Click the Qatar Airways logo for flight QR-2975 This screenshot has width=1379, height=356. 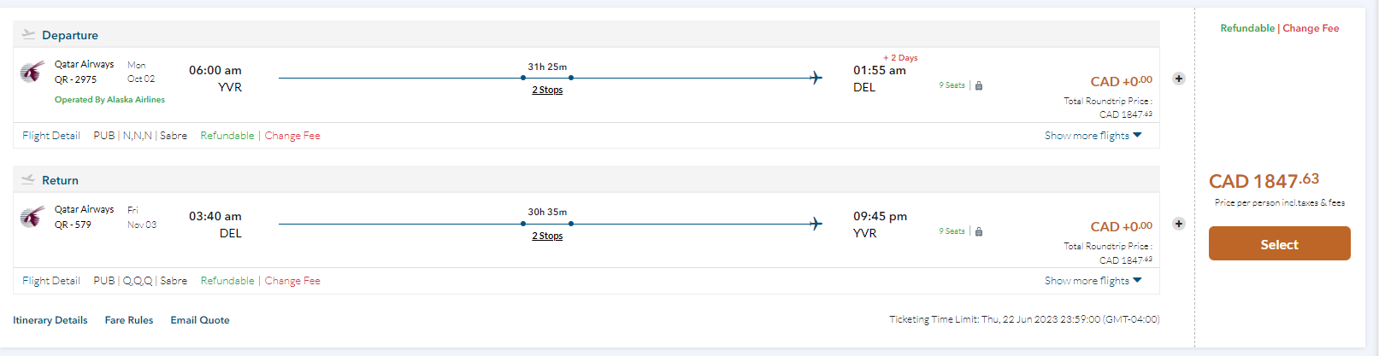[32, 72]
